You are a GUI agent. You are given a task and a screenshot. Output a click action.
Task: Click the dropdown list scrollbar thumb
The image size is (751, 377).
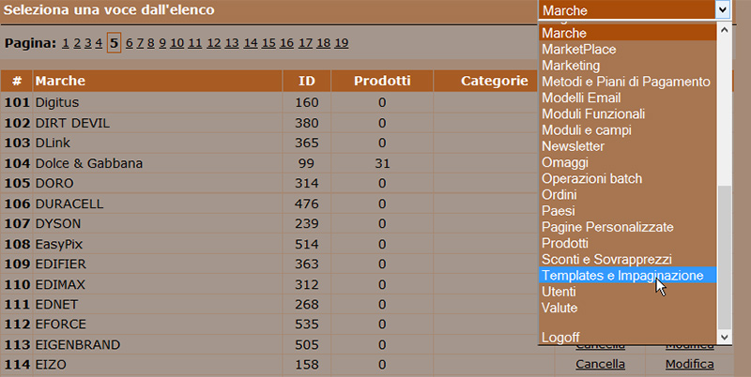point(724,257)
